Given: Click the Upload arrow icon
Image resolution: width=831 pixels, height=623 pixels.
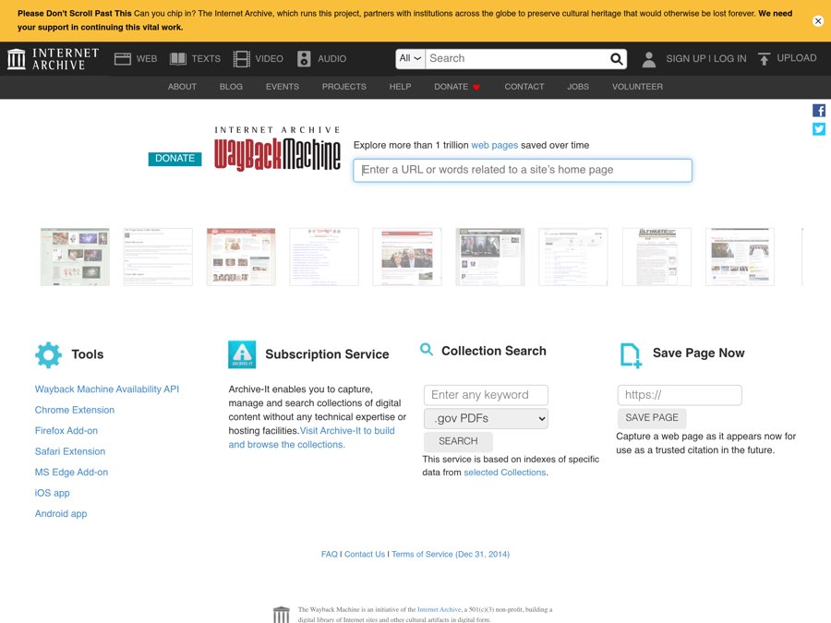Looking at the screenshot, I should (764, 59).
